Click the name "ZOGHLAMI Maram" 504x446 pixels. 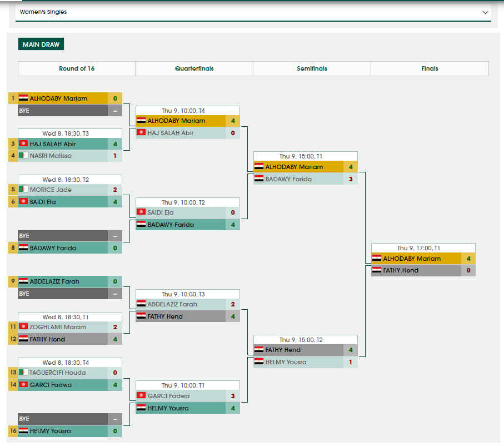tap(58, 327)
